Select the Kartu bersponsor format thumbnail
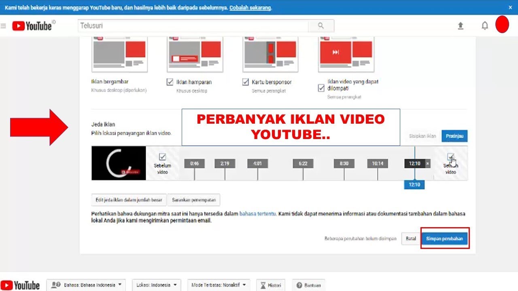This screenshot has width=518, height=291. coord(270,55)
